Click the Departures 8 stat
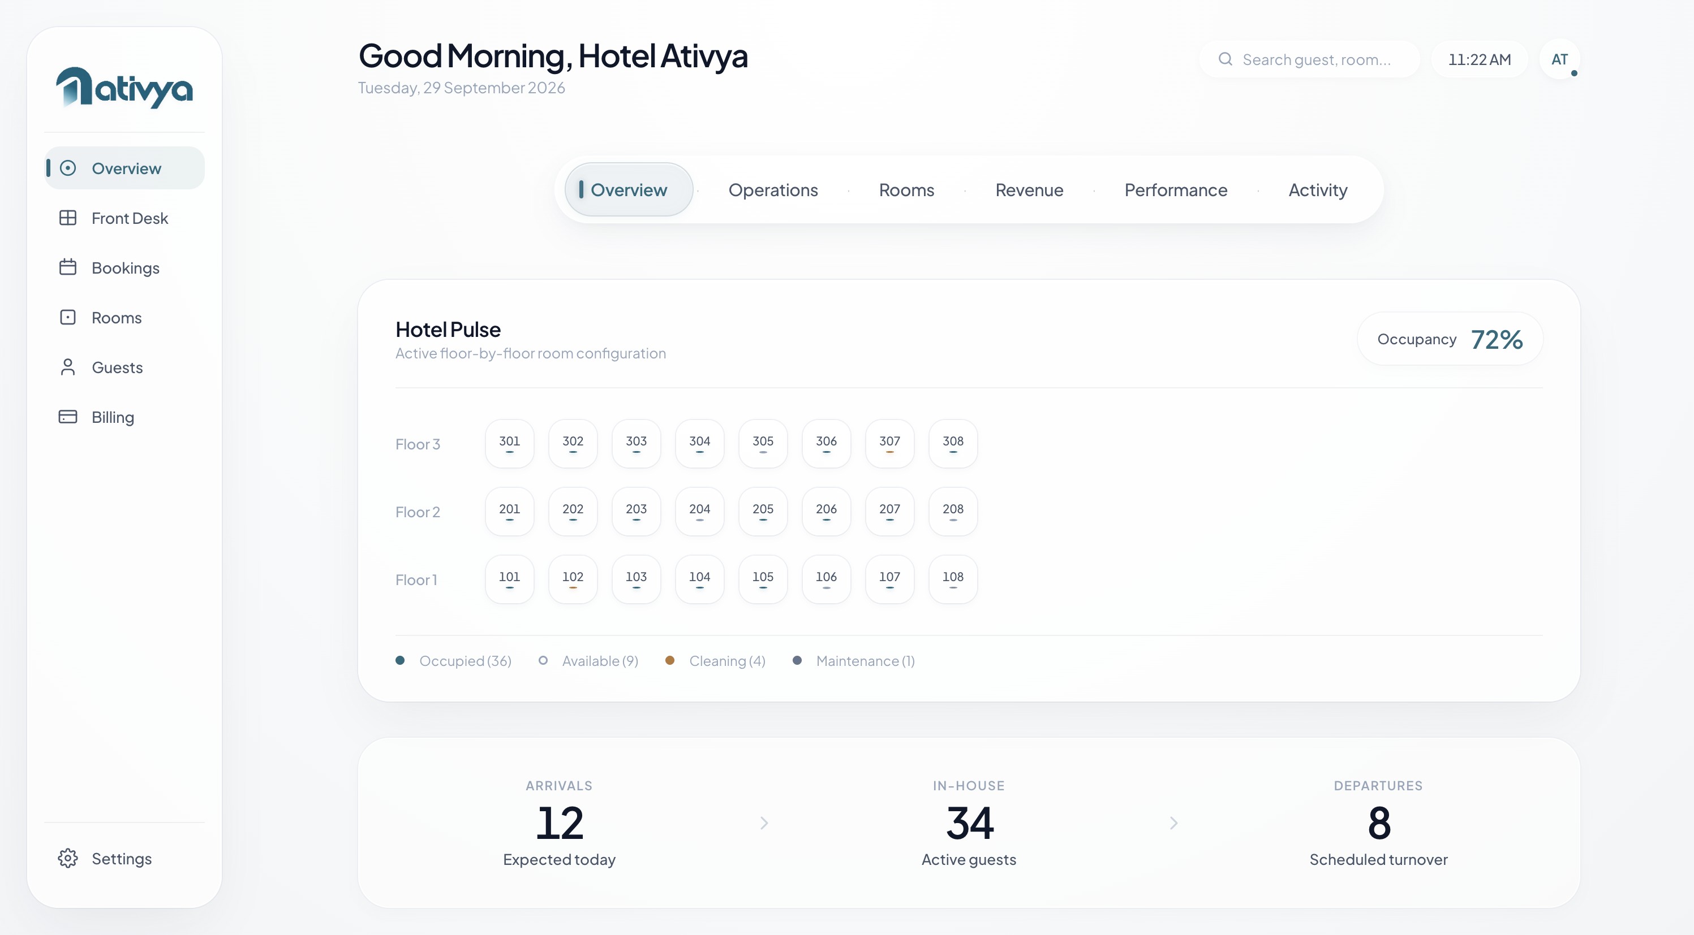The width and height of the screenshot is (1694, 935). (1378, 823)
